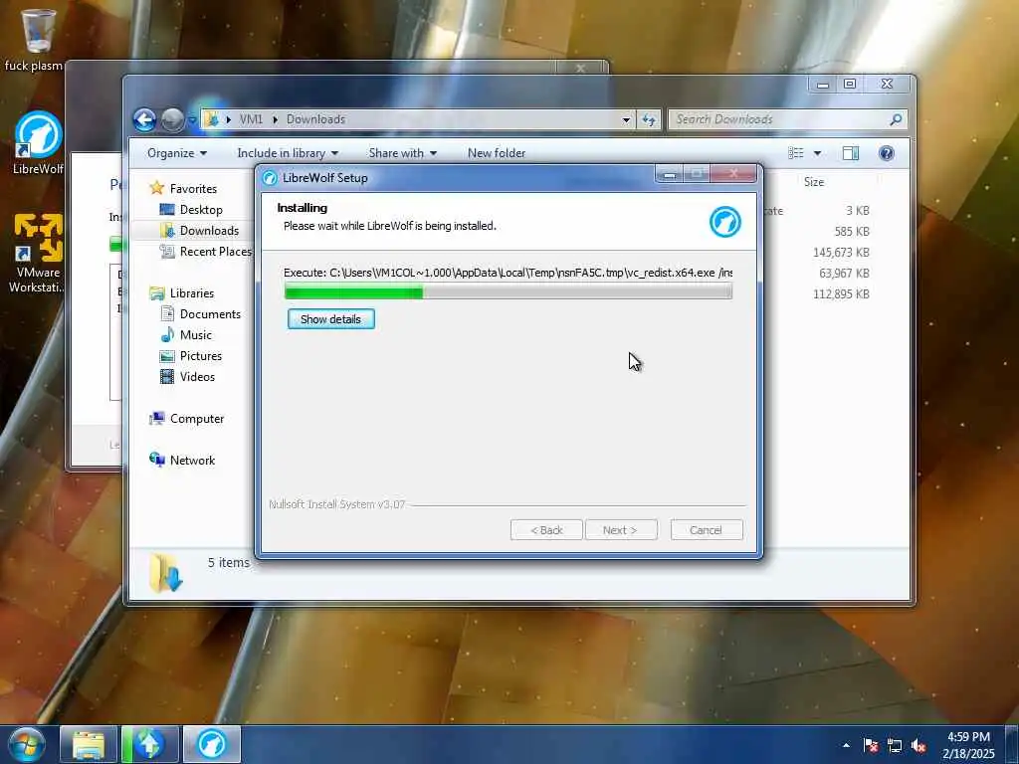This screenshot has height=764, width=1019.
Task: Click LibreWolf Setup taskbar button
Action: (211, 744)
